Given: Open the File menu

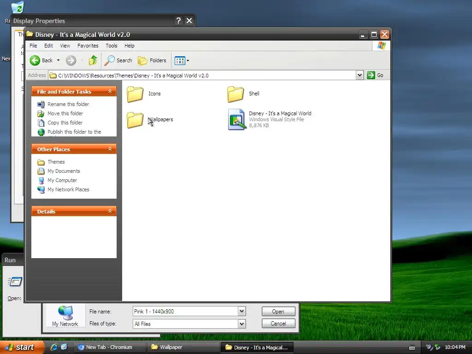Looking at the screenshot, I should pyautogui.click(x=33, y=46).
